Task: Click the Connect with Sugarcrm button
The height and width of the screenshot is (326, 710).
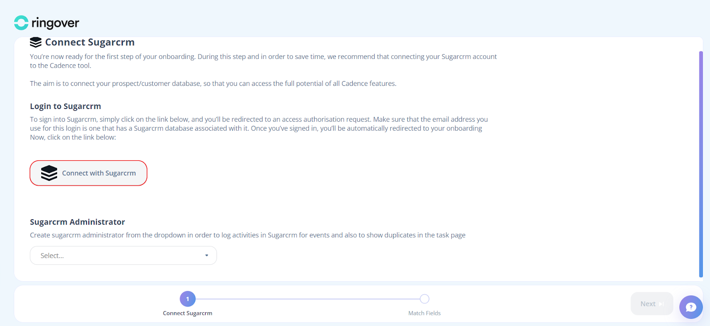Action: (88, 173)
